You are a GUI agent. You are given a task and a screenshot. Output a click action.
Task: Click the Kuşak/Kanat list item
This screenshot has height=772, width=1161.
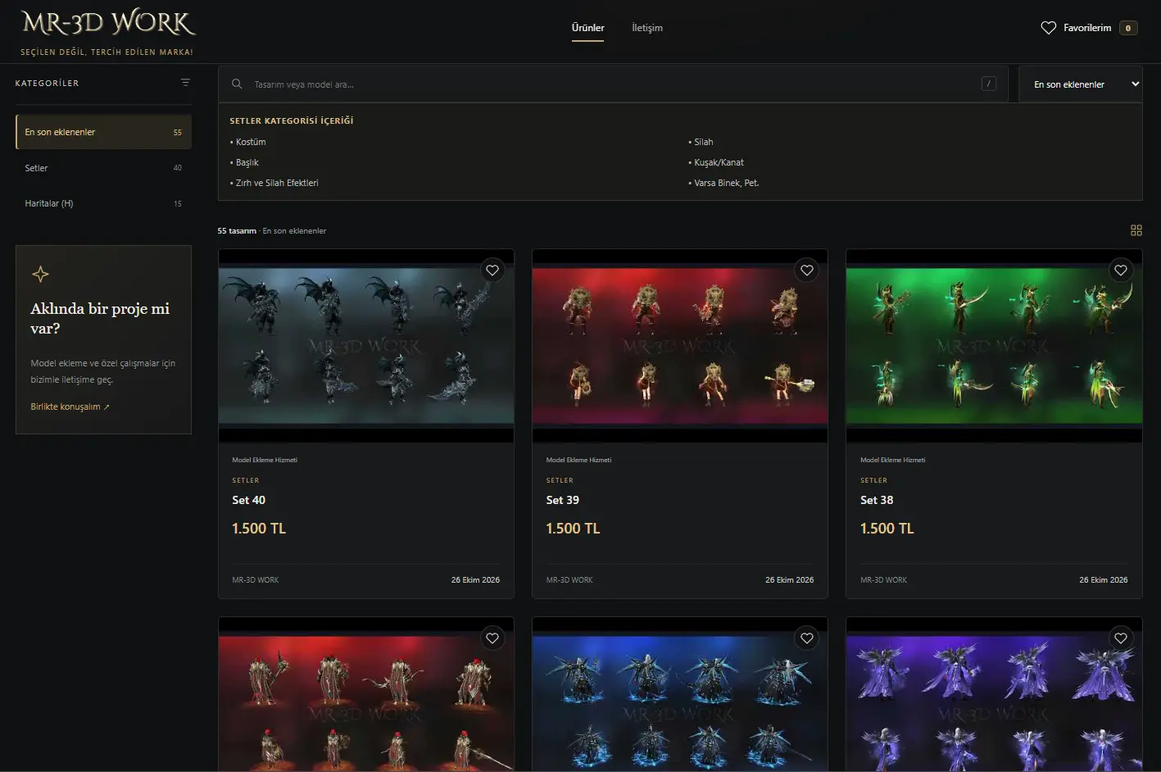[716, 162]
